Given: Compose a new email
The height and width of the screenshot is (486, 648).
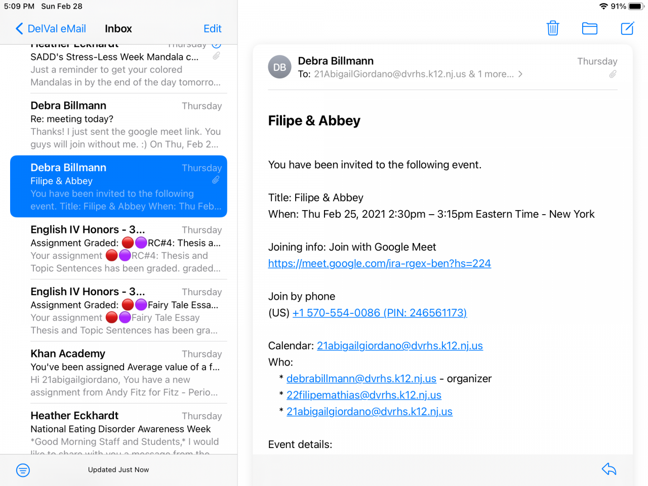Looking at the screenshot, I should pos(627,28).
